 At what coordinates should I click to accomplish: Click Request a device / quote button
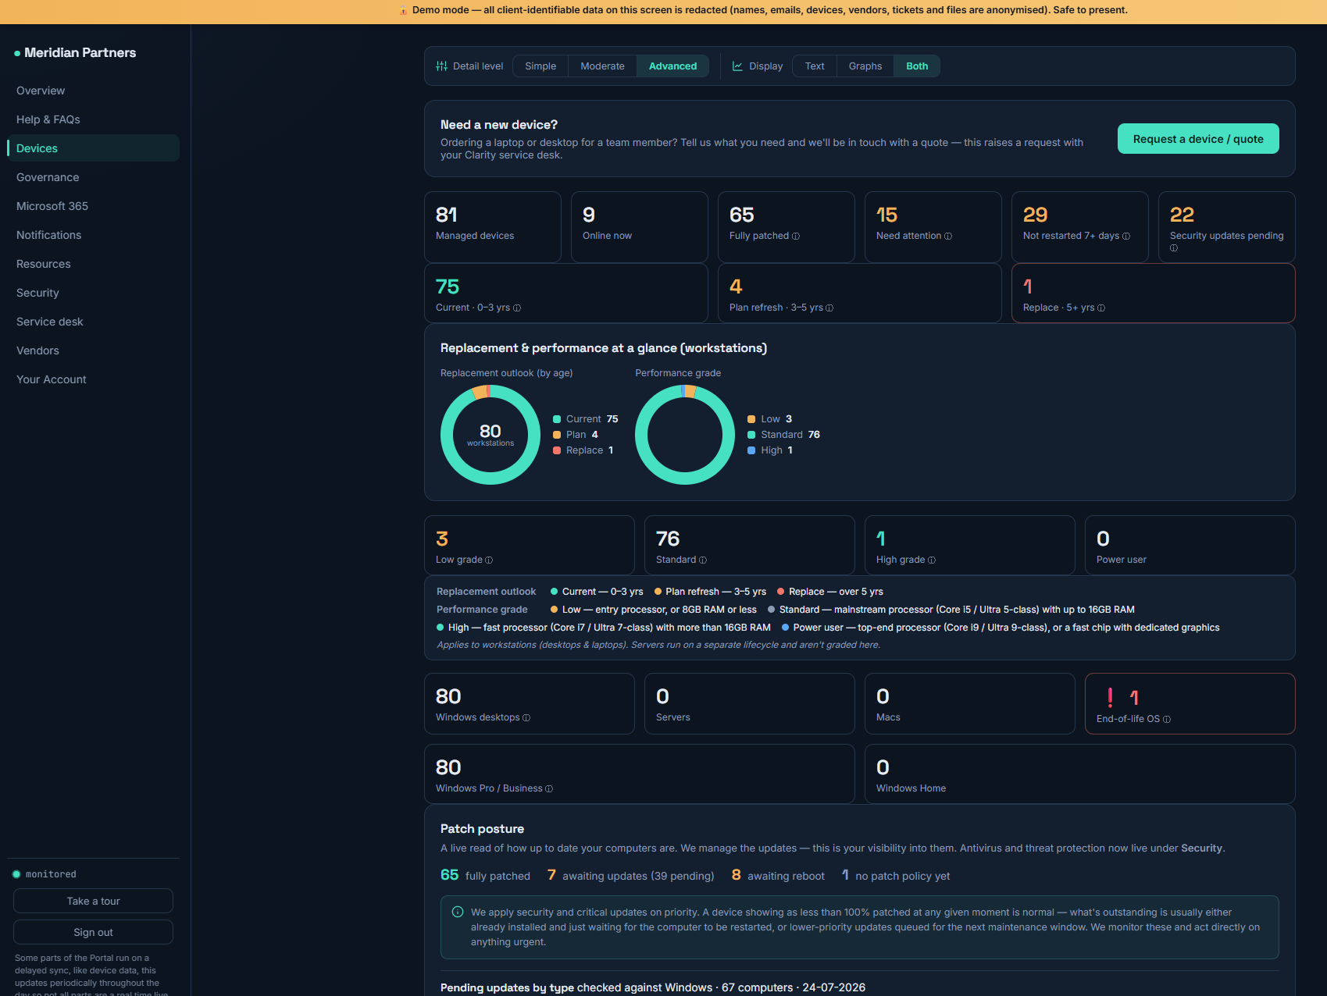coord(1198,139)
